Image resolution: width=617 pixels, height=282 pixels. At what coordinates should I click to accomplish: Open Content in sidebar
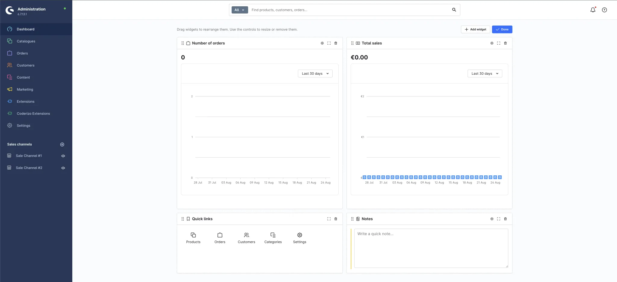pos(36,77)
